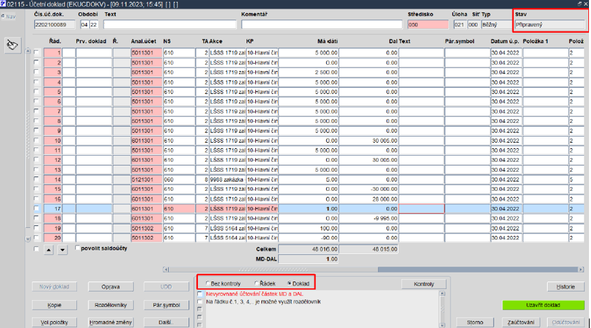Click the 'Komentář' input field
Image resolution: width=591 pixels, height=328 pixels.
[322, 24]
